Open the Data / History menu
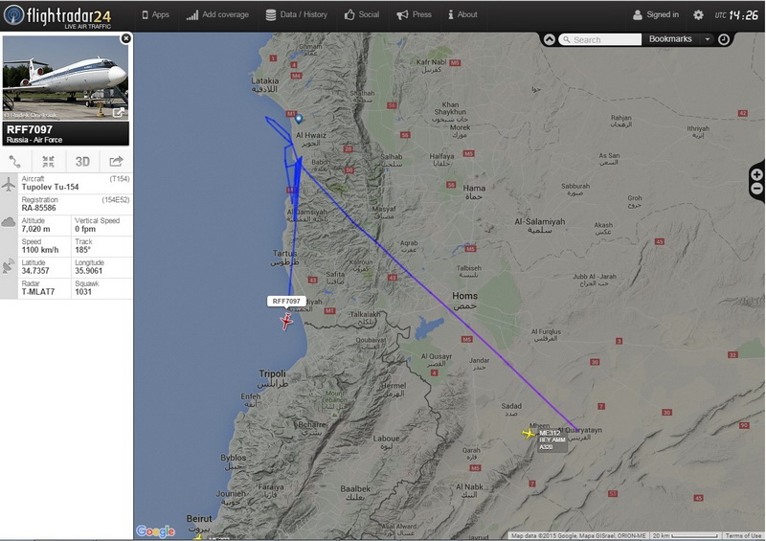766x541 pixels. 297,14
